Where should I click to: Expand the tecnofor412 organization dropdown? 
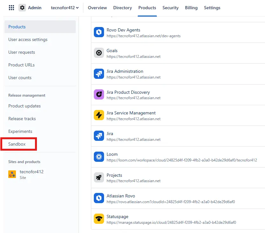65,8
